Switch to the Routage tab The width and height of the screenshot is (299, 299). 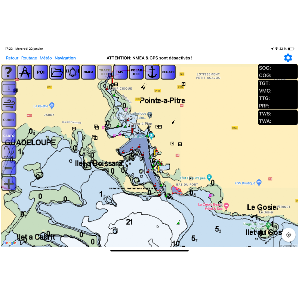(29, 58)
